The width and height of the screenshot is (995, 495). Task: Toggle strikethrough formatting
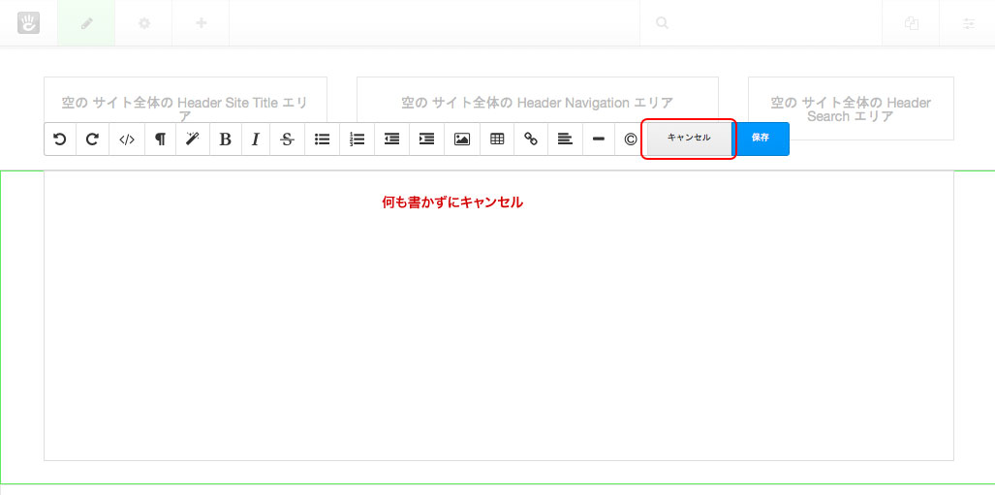pos(288,139)
